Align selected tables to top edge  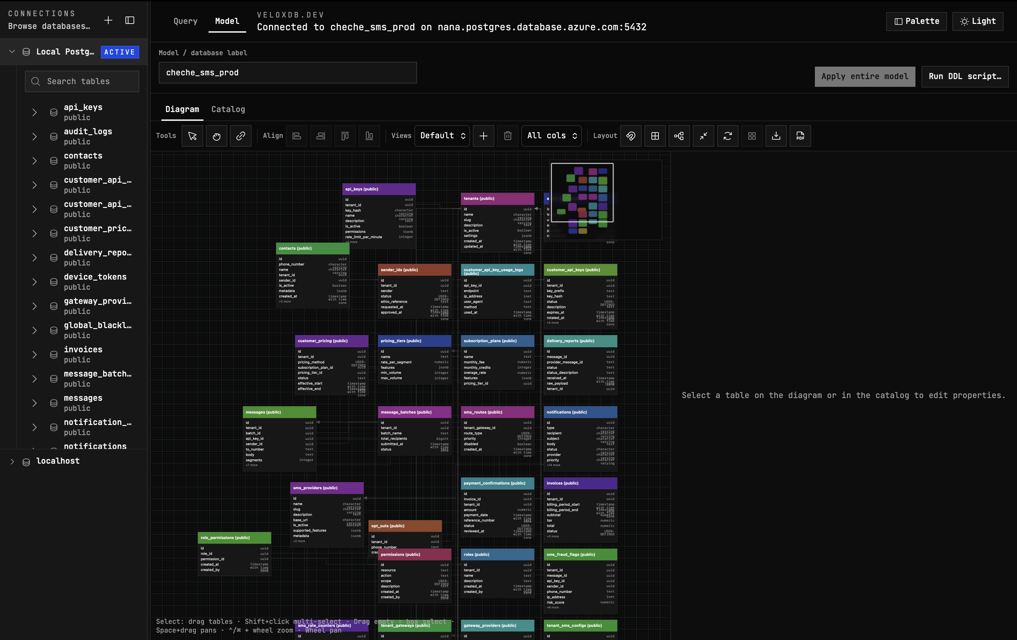click(345, 136)
